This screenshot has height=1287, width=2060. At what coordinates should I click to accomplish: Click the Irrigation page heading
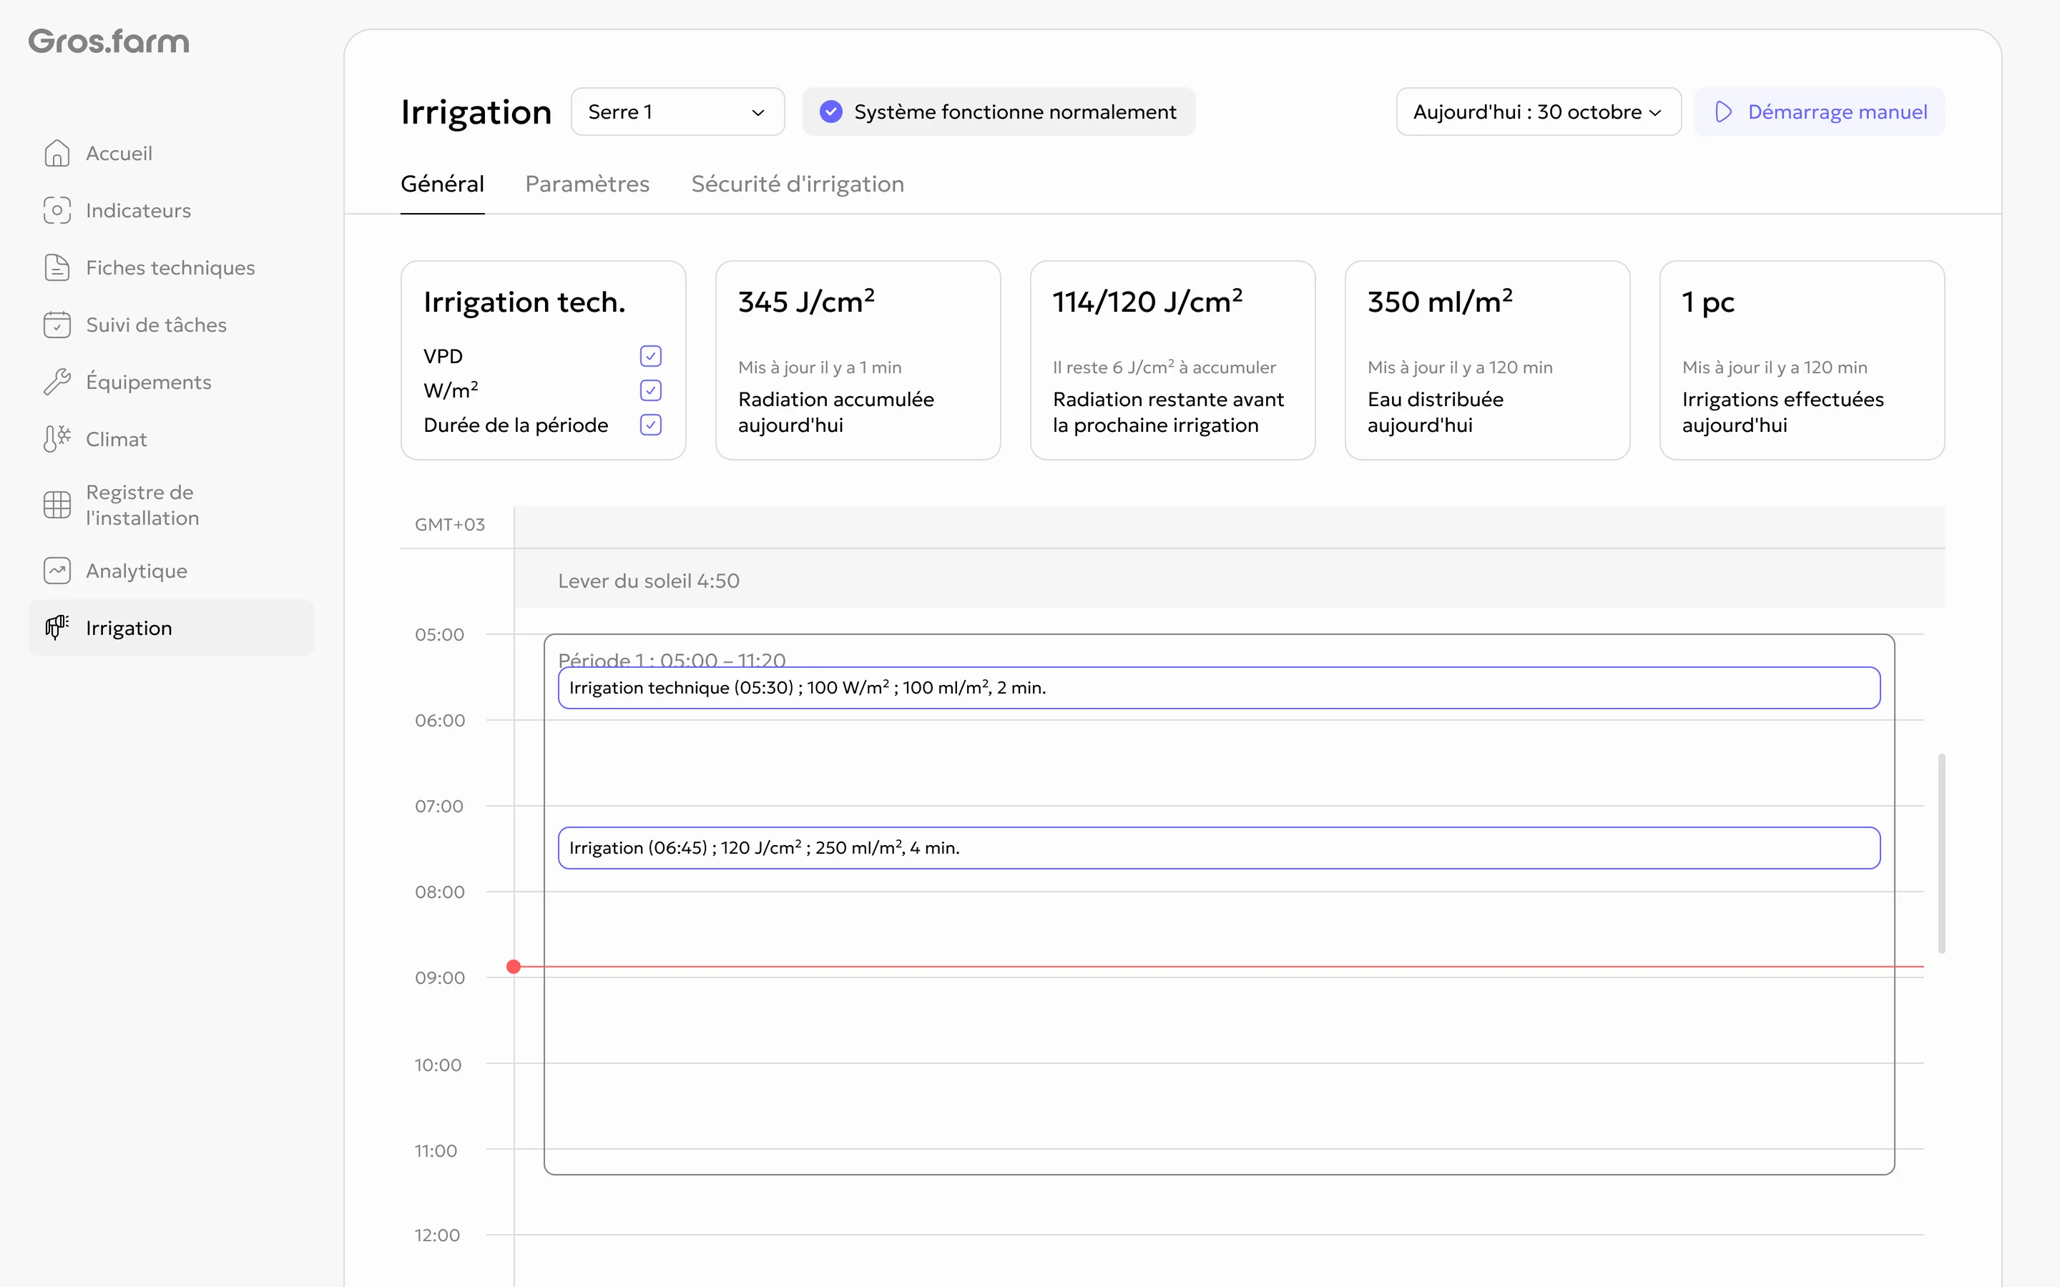tap(476, 112)
